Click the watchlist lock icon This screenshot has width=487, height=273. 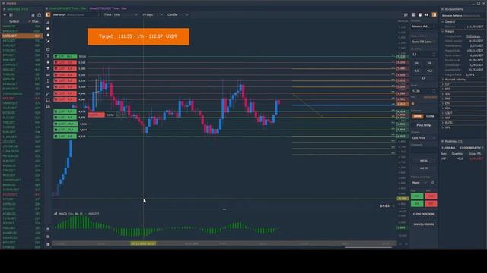[39, 15]
